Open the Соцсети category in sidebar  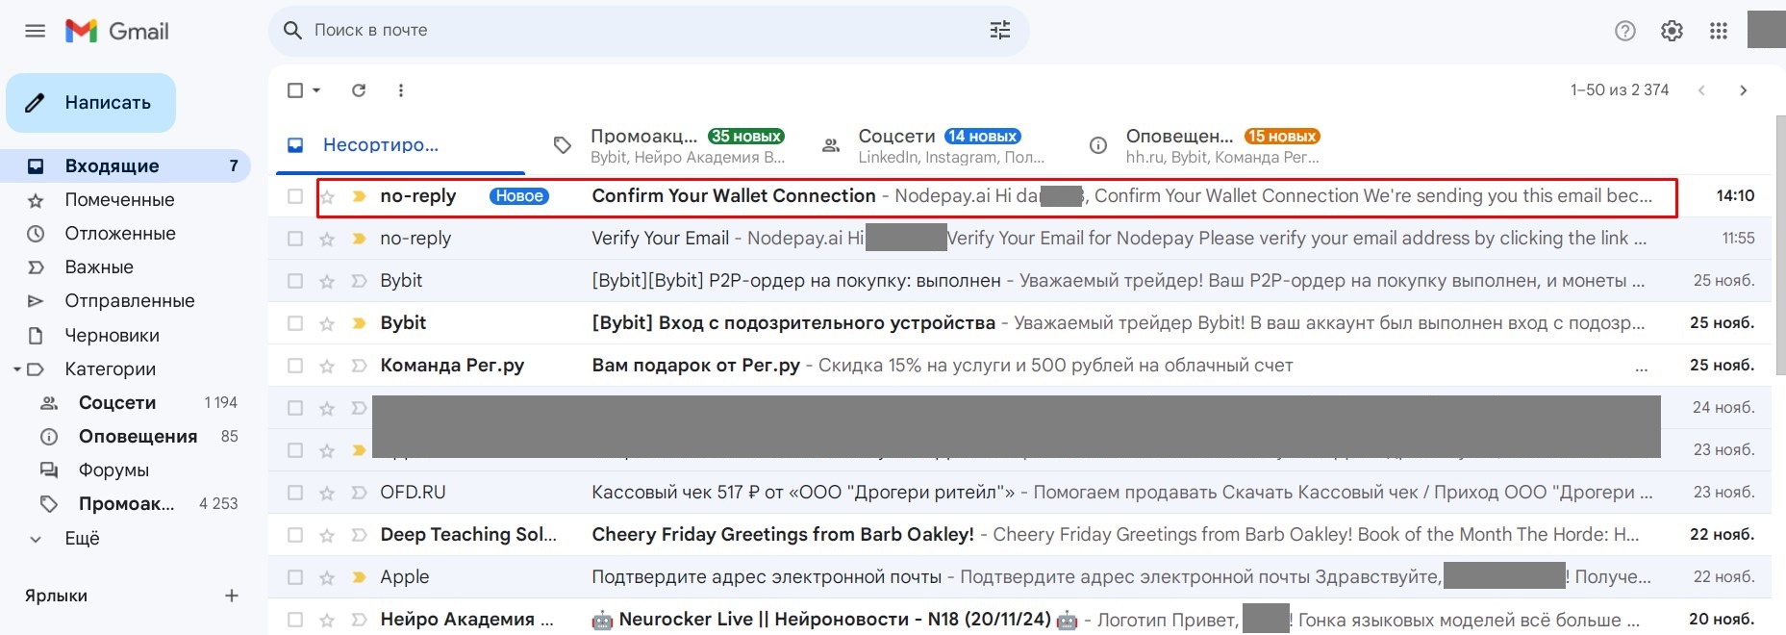[125, 403]
